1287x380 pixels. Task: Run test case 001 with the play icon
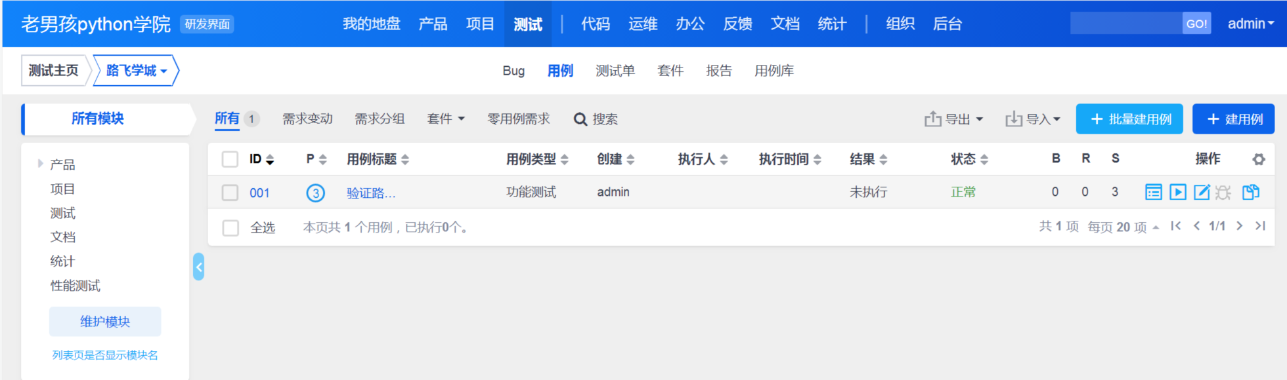[x=1177, y=192]
